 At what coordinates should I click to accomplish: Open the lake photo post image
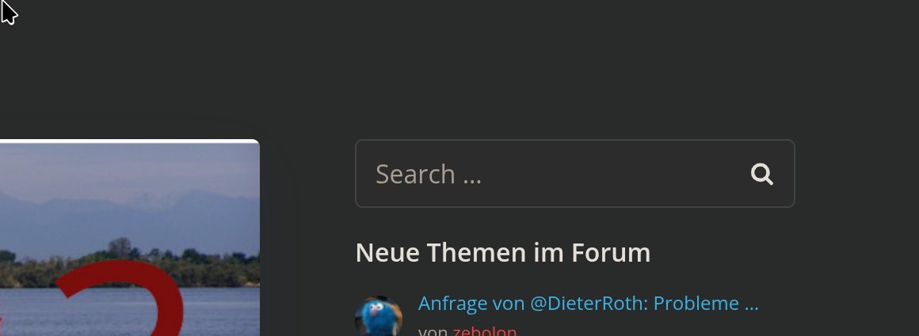pos(129,238)
